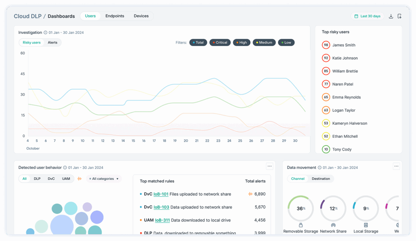The height and width of the screenshot is (241, 416).
Task: Click the download icon near top right
Action: [391, 16]
